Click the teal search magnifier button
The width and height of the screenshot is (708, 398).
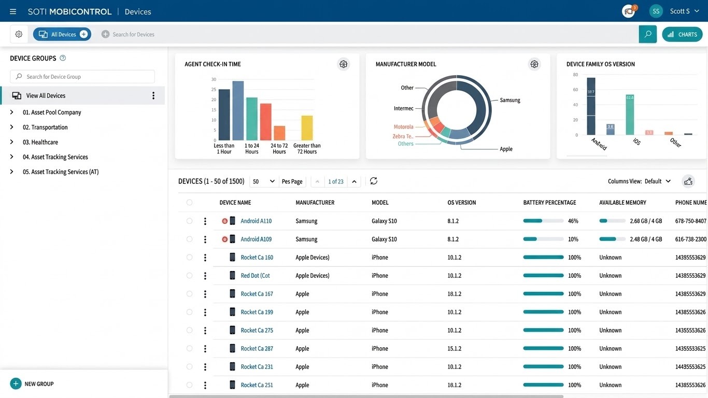pyautogui.click(x=648, y=34)
